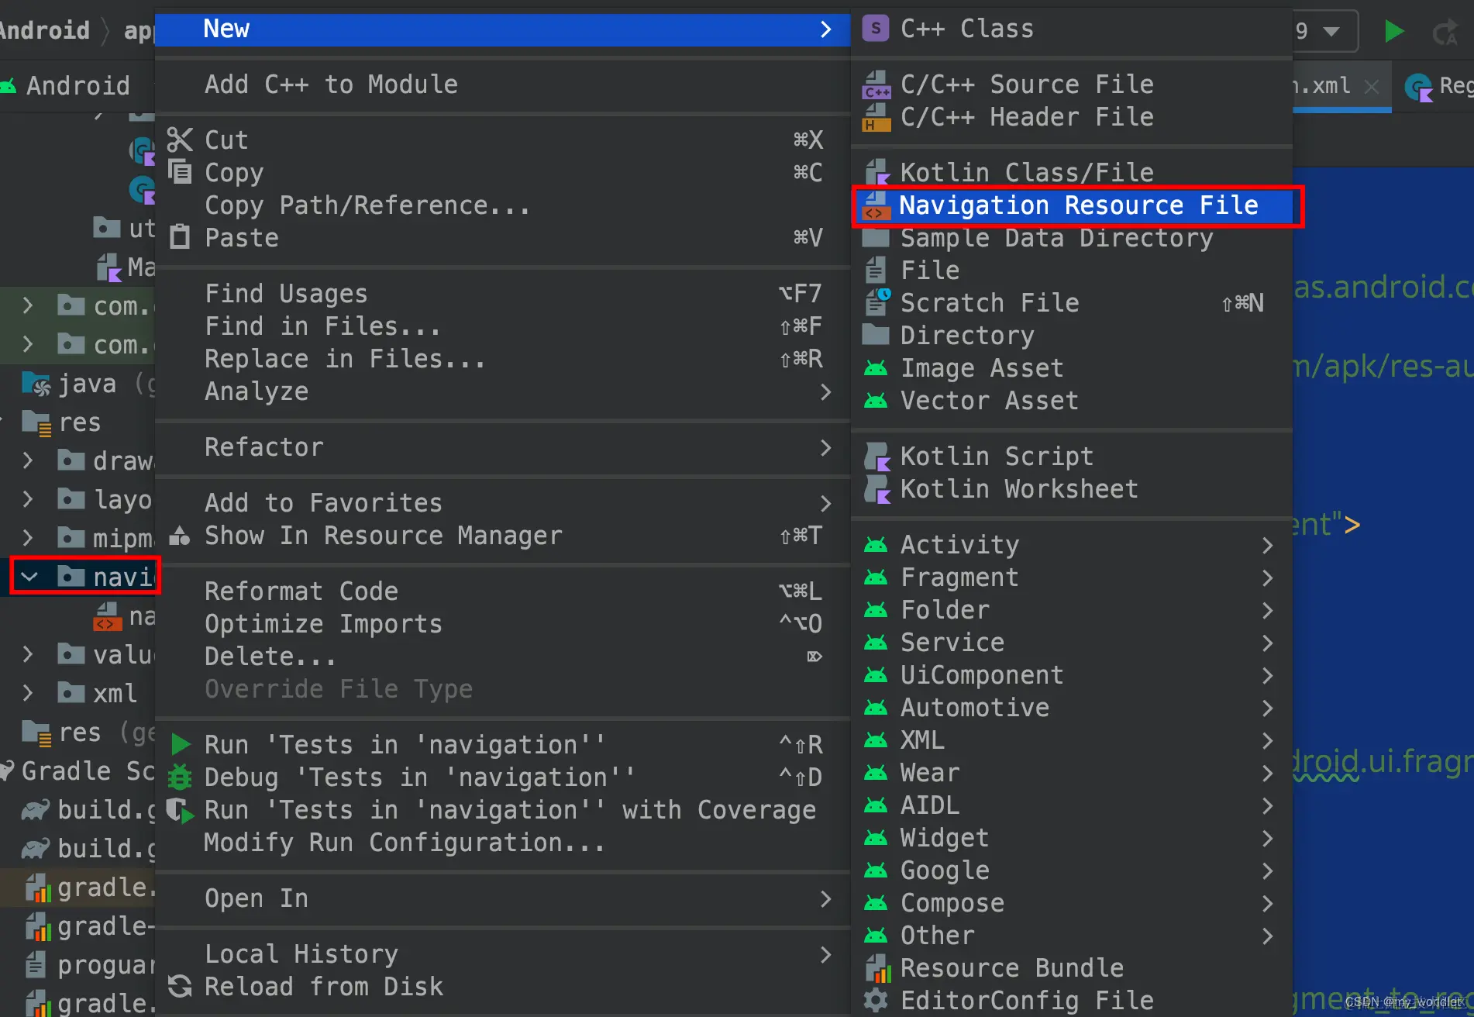Screen dimensions: 1474x1017
Task: Choose Optimize Imports menu item
Action: click(x=502, y=624)
